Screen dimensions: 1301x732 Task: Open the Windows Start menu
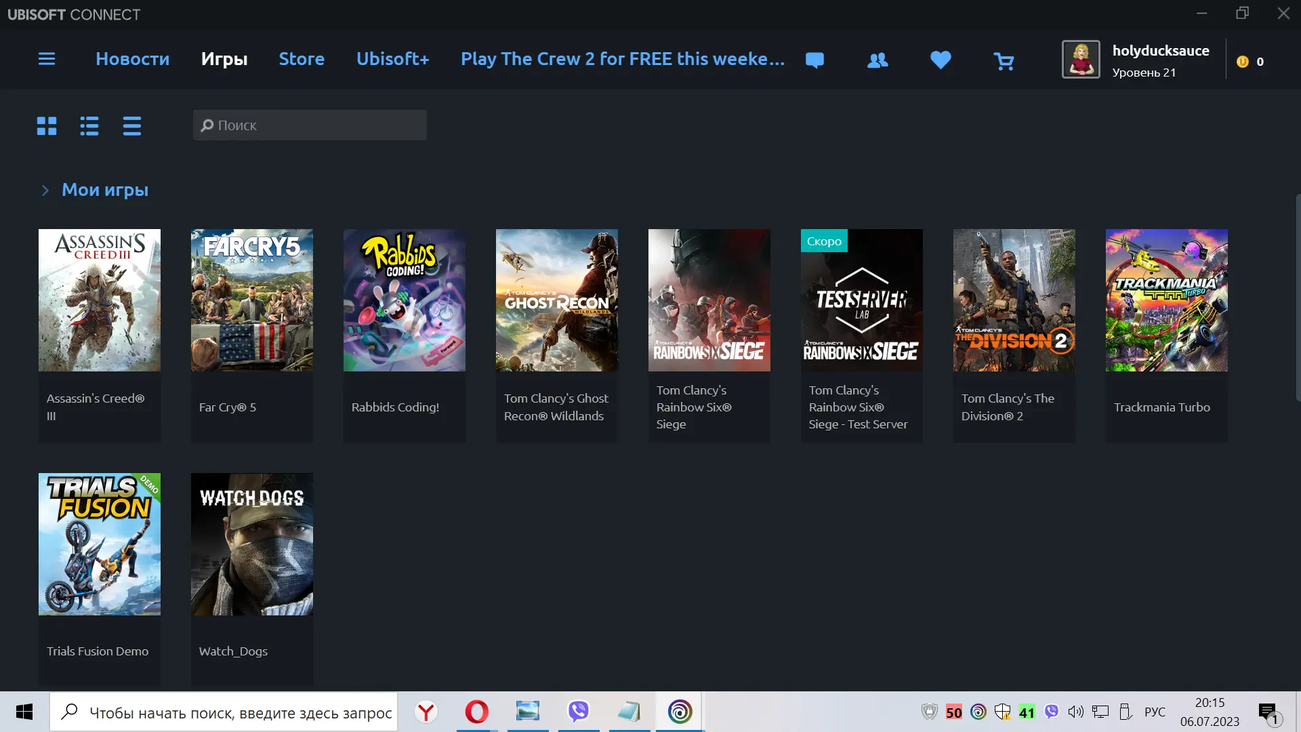pyautogui.click(x=24, y=712)
